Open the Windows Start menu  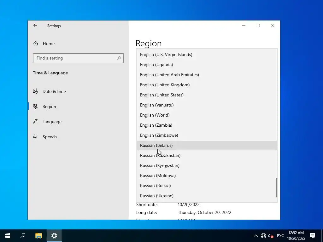click(x=8, y=236)
